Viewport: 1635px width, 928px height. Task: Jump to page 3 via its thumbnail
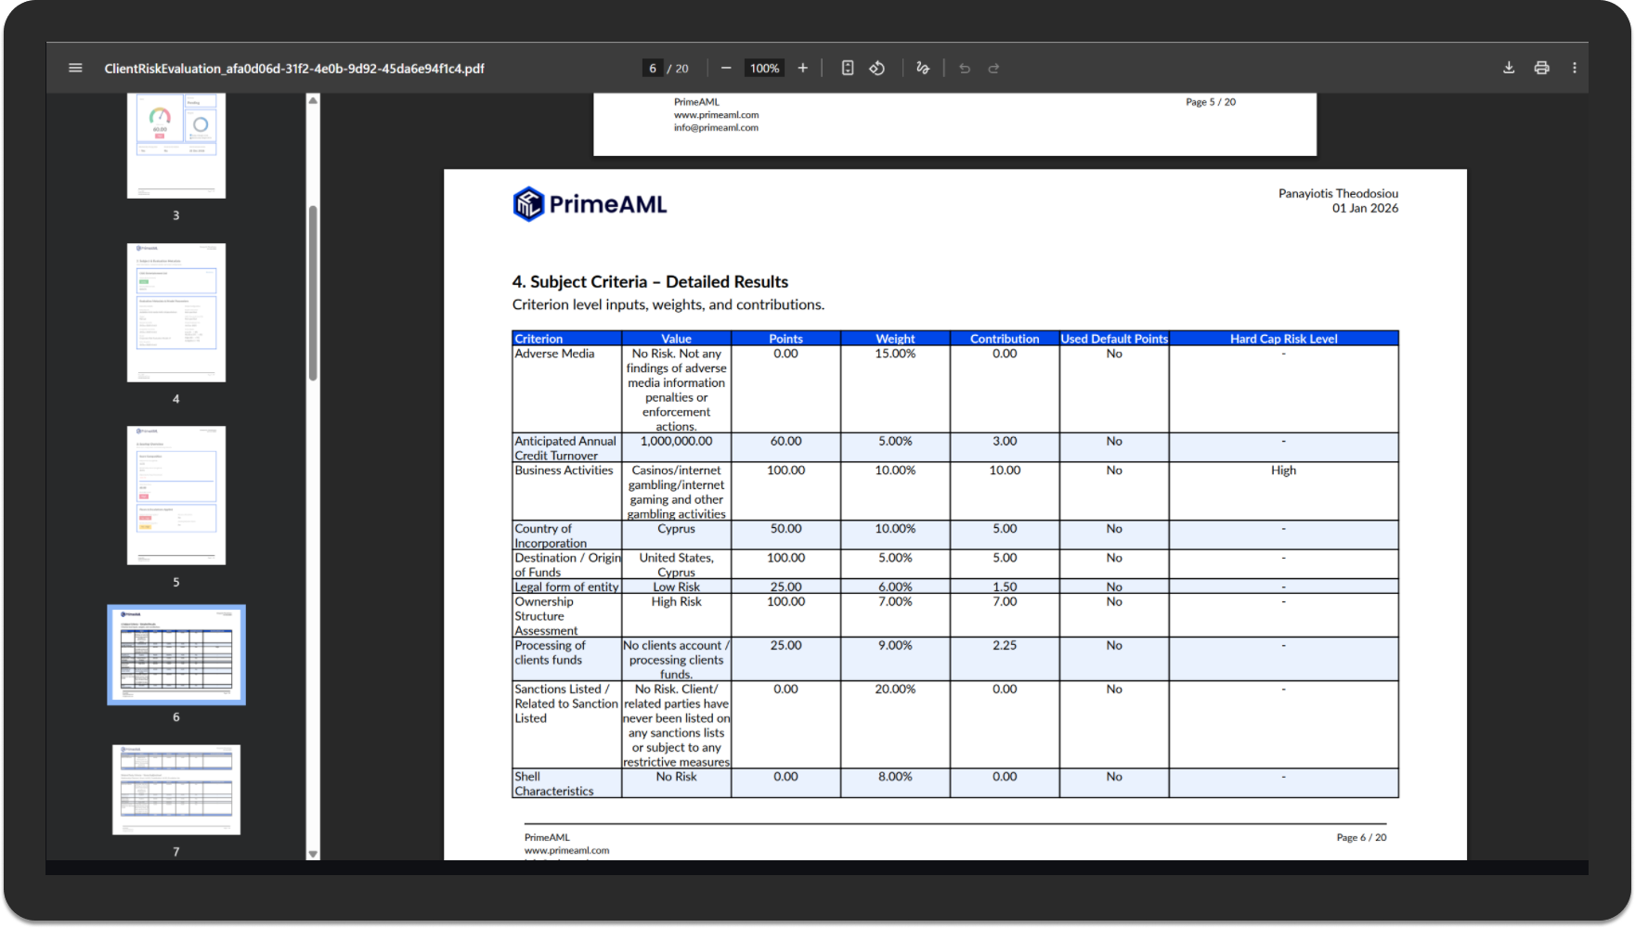[x=175, y=146]
